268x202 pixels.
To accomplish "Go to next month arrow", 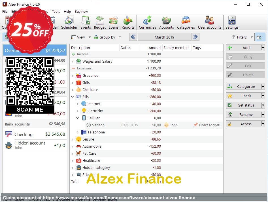I will click(195, 37).
